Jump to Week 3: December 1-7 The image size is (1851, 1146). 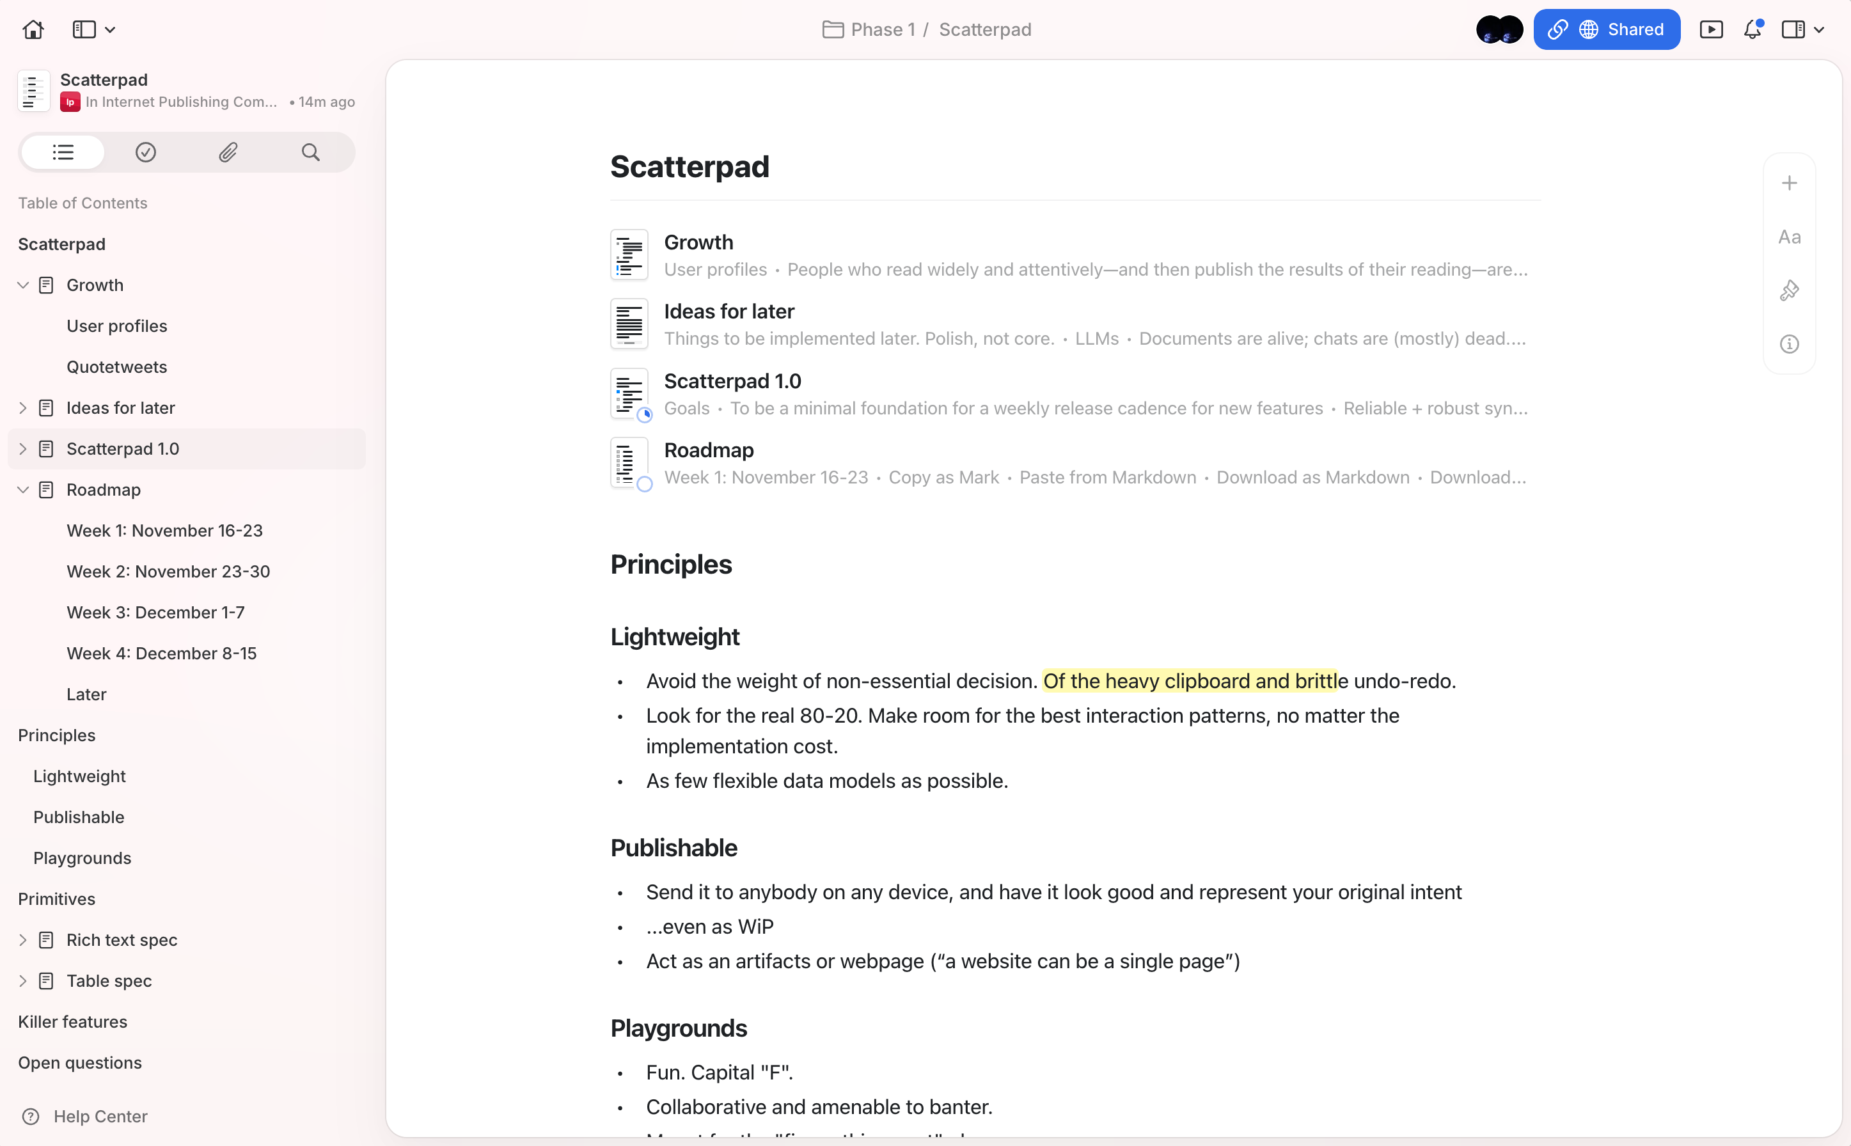coord(155,613)
